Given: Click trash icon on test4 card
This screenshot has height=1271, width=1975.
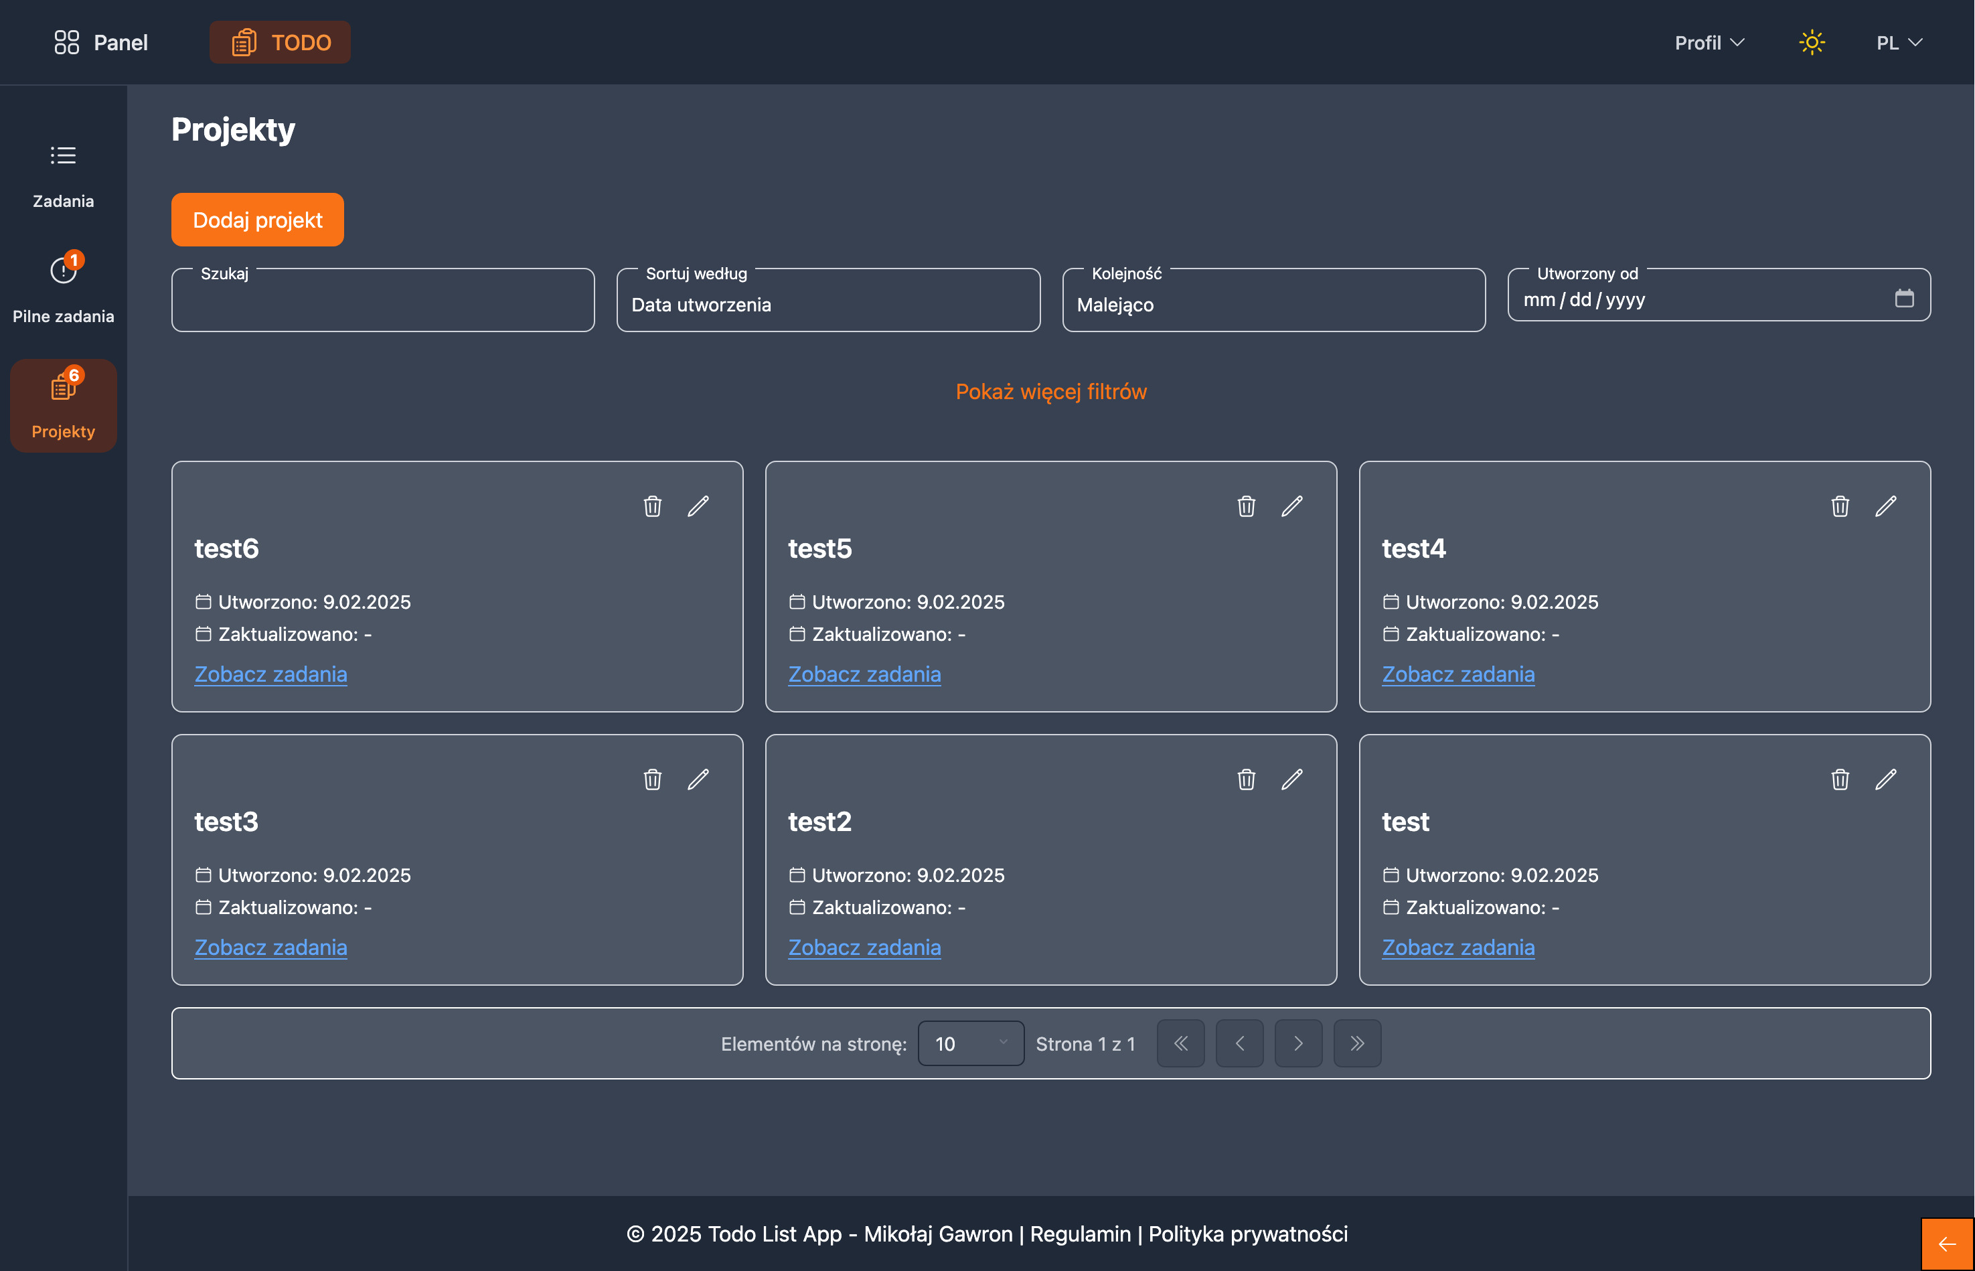Looking at the screenshot, I should coord(1839,506).
